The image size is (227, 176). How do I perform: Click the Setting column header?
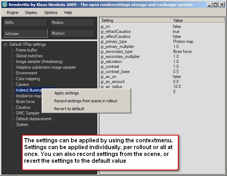135,20
